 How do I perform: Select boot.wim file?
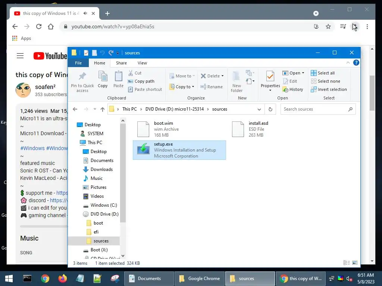click(x=179, y=129)
